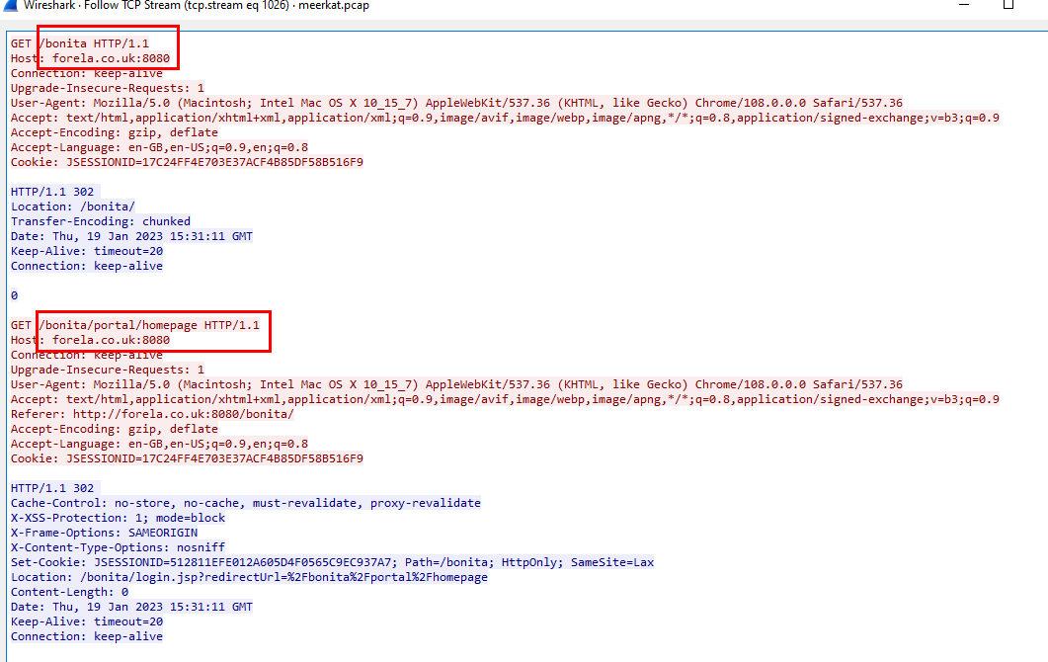Click 'Keep-Alive: timeout=20' in the chunked response
The image size is (1048, 662).
tap(87, 251)
